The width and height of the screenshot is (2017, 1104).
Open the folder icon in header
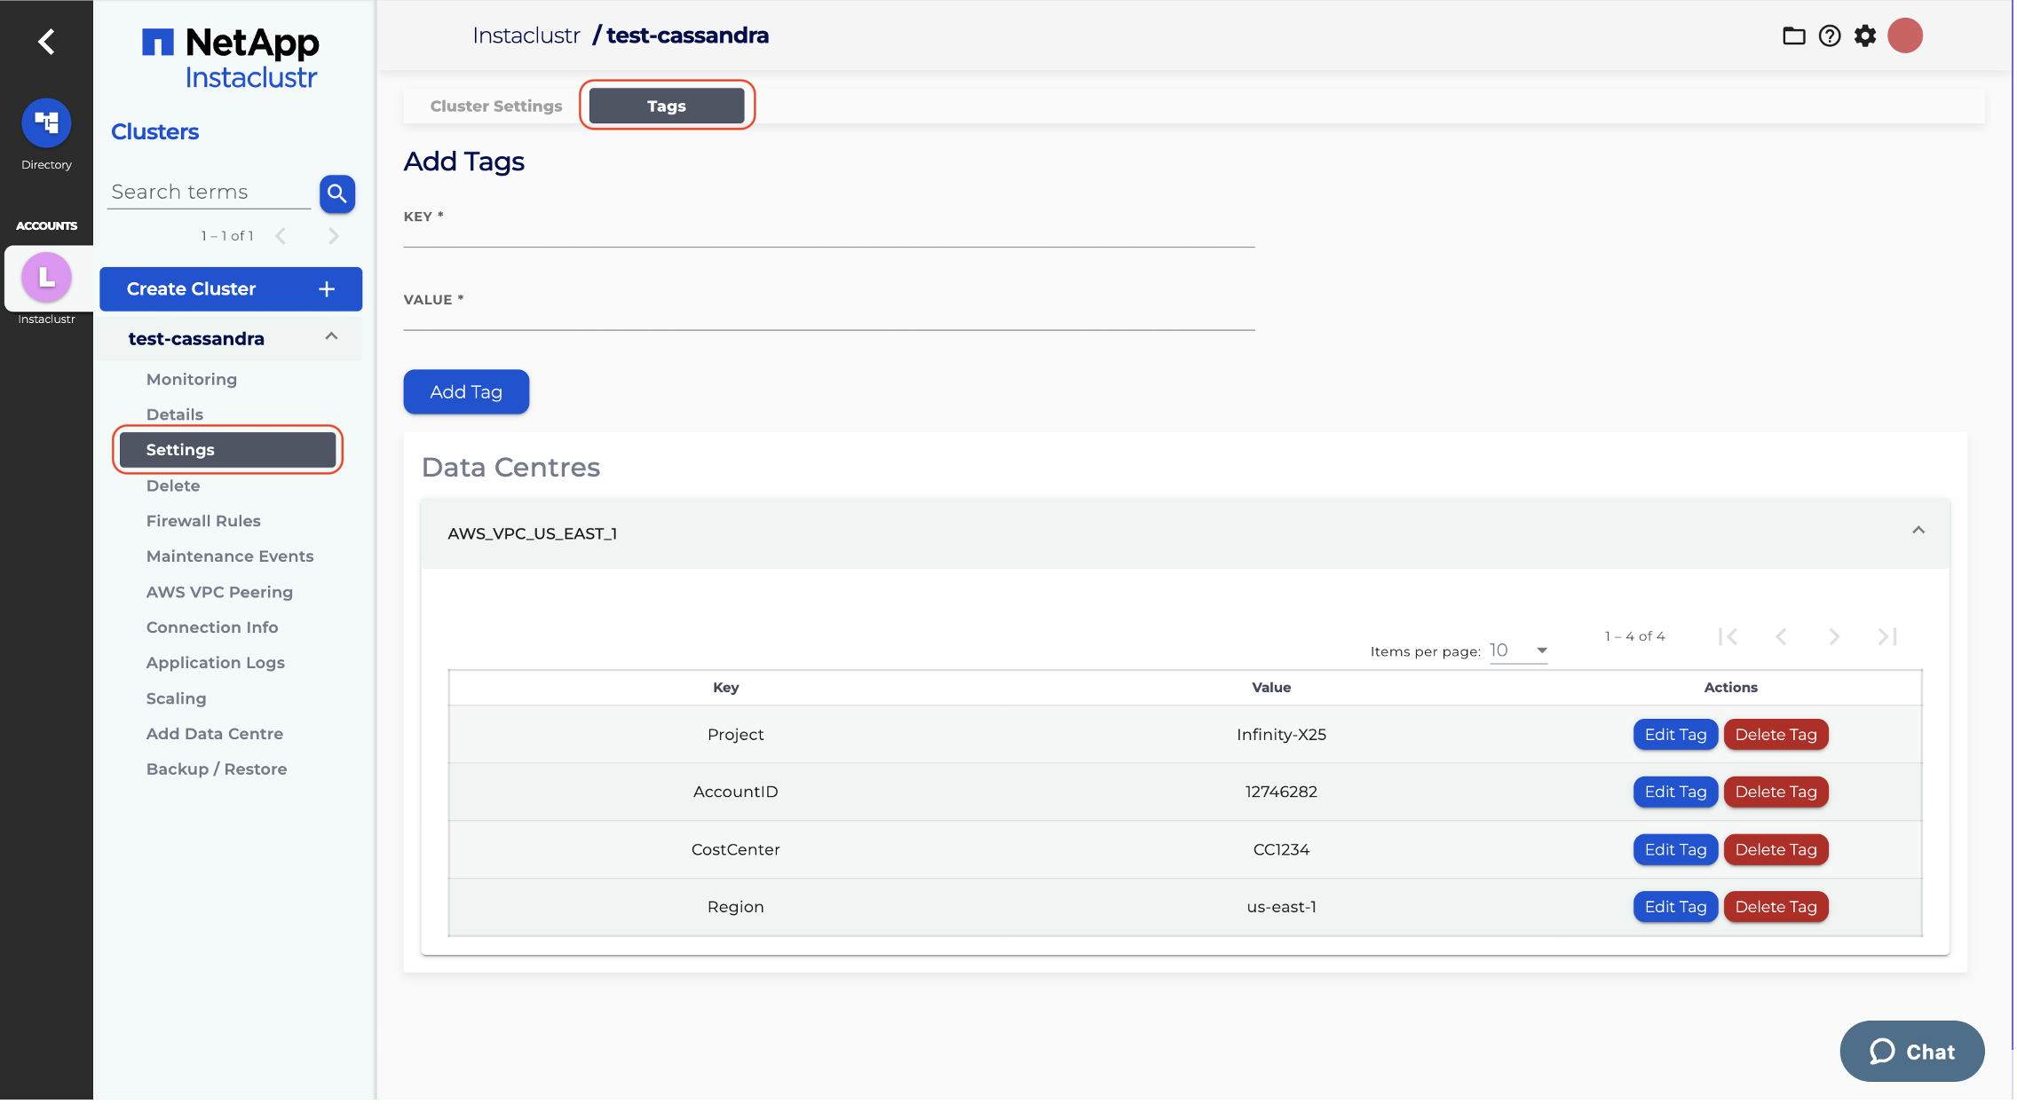point(1793,36)
